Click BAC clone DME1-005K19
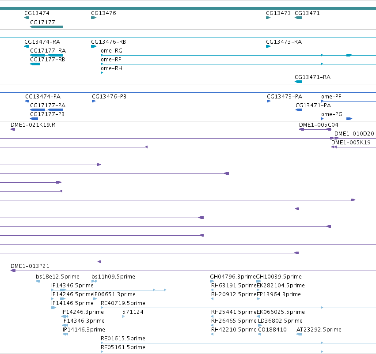 point(351,143)
